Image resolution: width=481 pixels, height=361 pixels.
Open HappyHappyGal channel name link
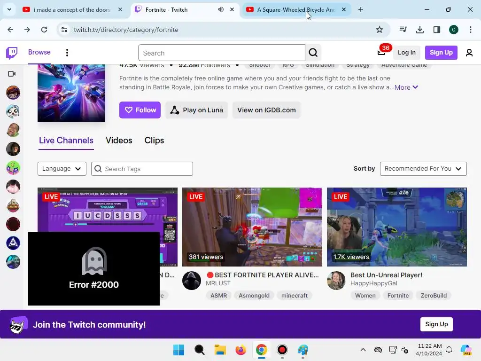(x=373, y=283)
